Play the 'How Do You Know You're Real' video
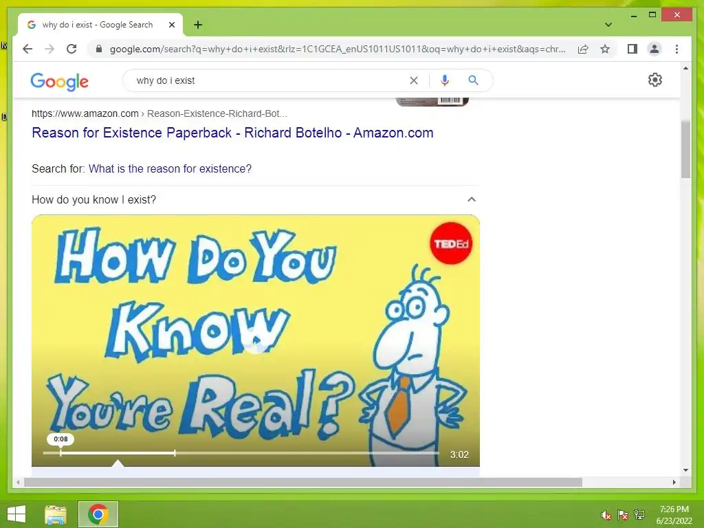Screen dimensions: 704x528 click(255, 341)
